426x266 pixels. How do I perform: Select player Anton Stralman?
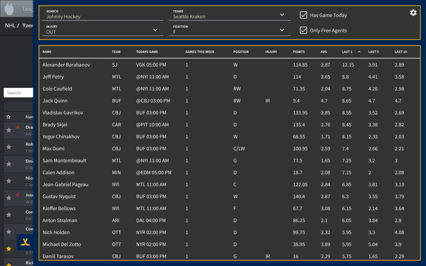click(60, 220)
